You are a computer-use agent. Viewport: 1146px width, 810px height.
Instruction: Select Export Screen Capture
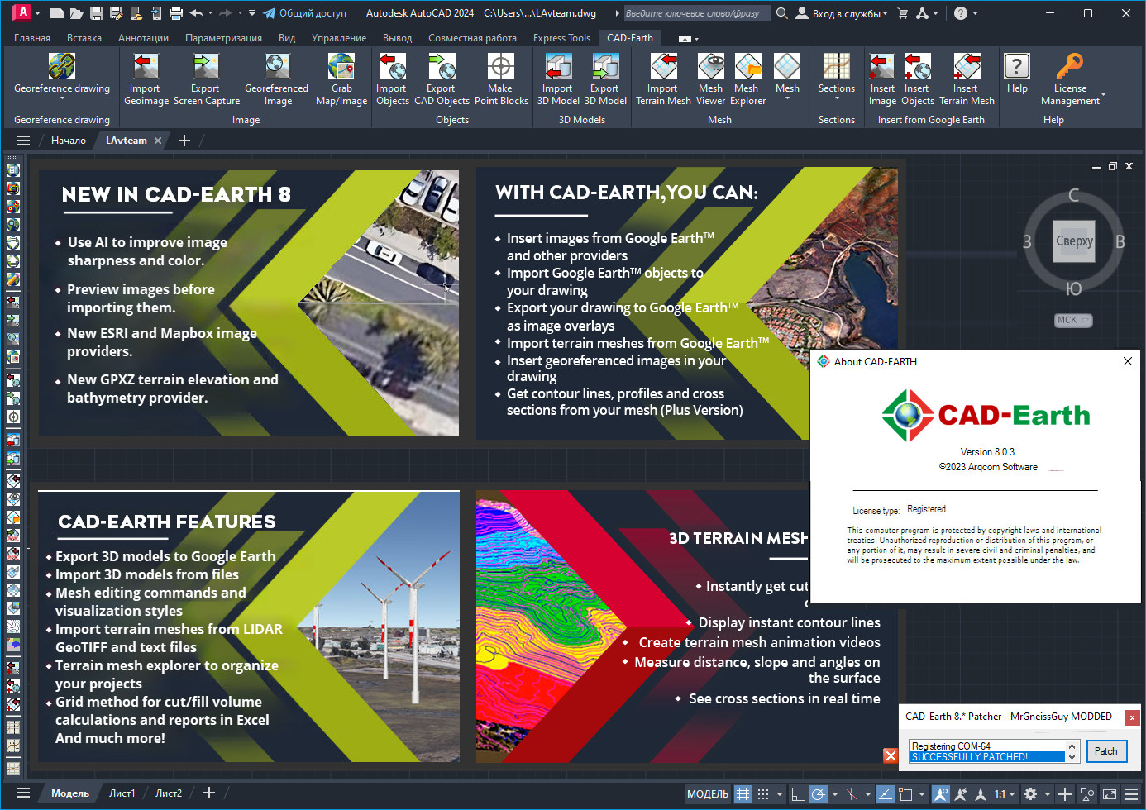(206, 79)
